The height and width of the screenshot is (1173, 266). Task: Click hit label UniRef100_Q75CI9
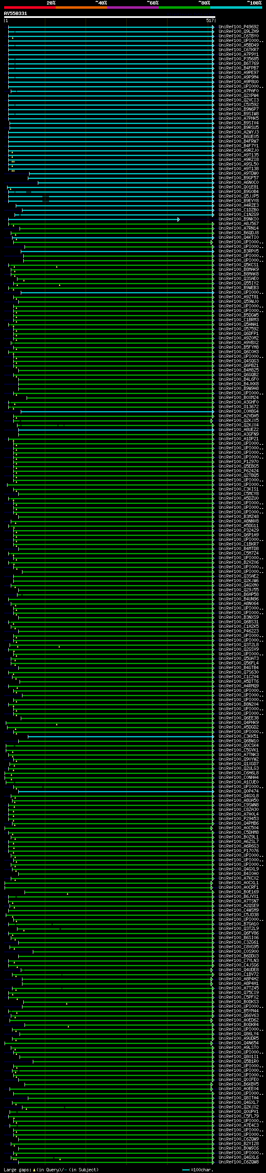click(239, 993)
